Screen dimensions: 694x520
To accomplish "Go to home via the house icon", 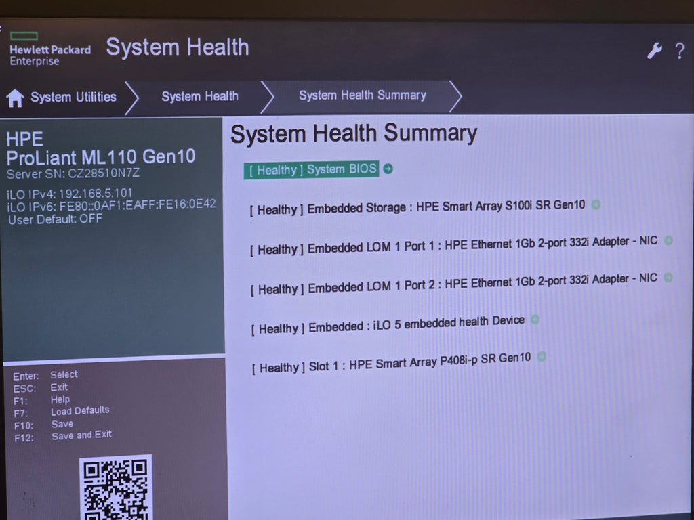I will (x=15, y=97).
